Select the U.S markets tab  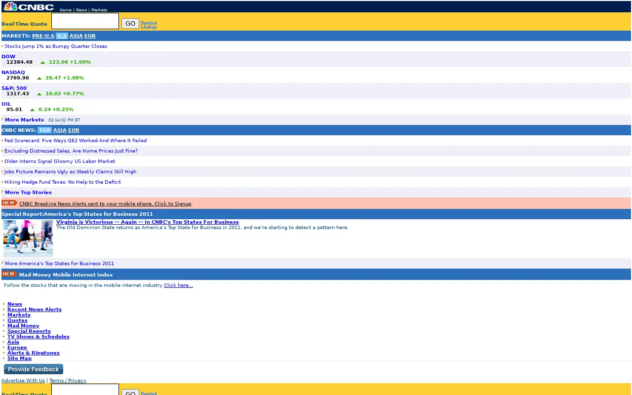62,36
